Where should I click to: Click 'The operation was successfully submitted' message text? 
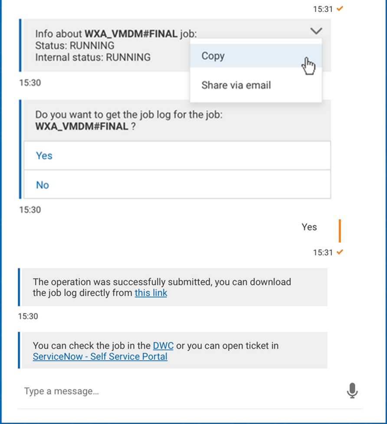coord(162,282)
